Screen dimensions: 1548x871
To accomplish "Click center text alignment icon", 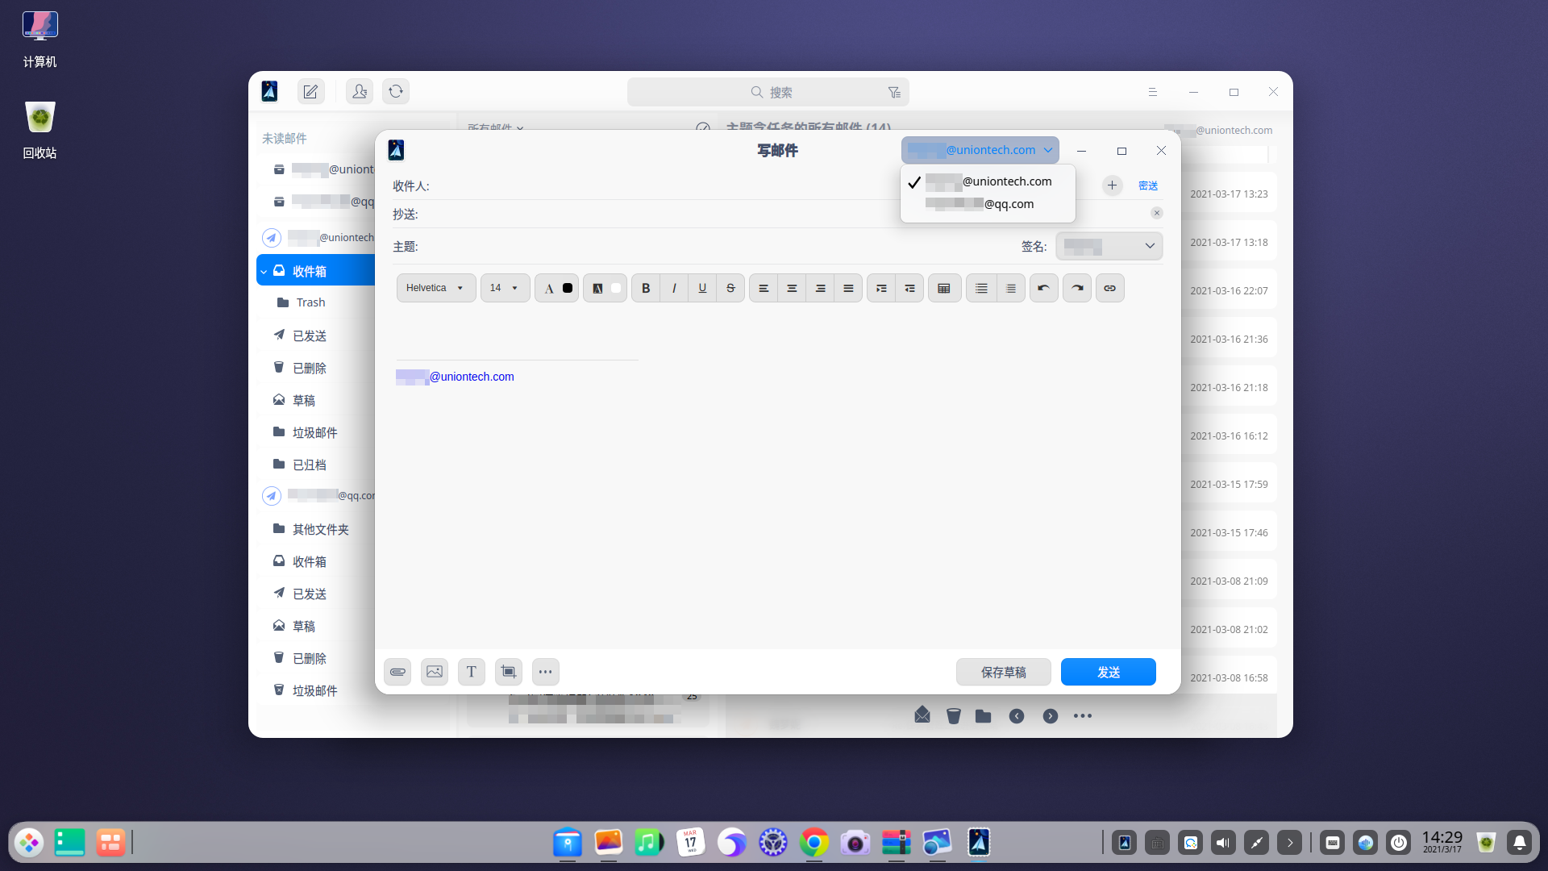I will 792,288.
